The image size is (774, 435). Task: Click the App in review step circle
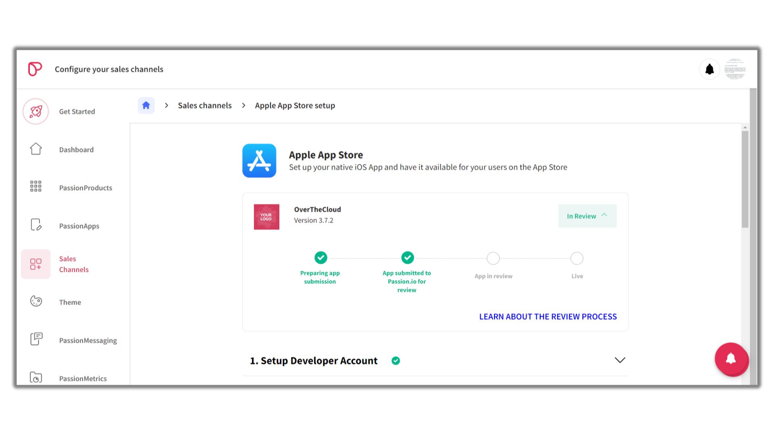pos(493,258)
